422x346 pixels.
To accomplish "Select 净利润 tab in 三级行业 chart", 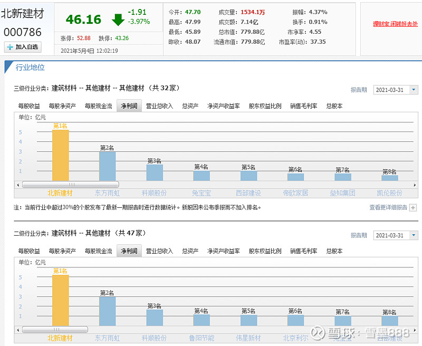I will point(129,106).
